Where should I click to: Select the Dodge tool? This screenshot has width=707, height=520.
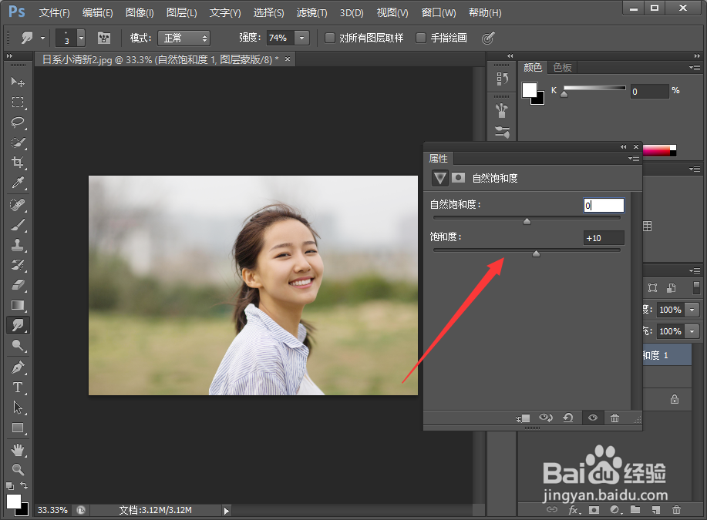pos(18,345)
